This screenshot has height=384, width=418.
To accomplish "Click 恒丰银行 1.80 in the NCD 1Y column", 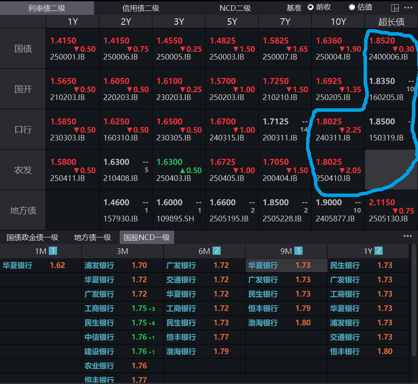I will 368,351.
